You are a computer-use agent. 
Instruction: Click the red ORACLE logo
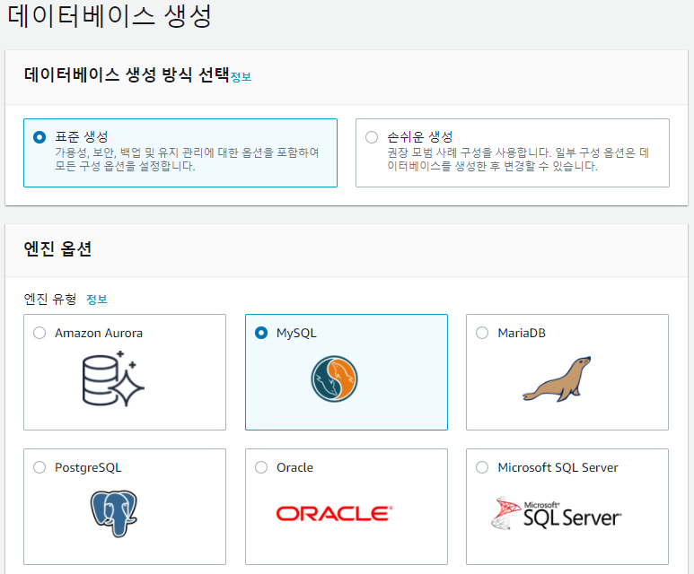pyautogui.click(x=334, y=513)
